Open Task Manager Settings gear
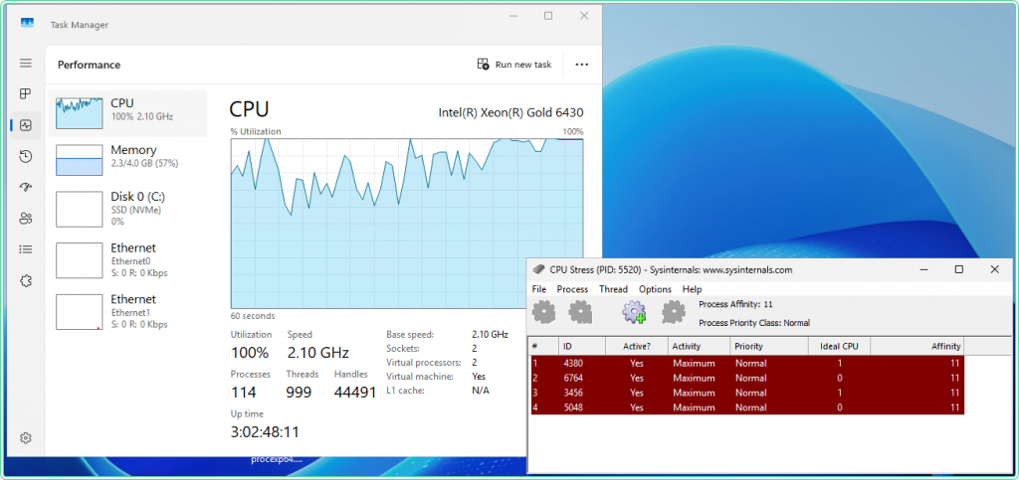 [25, 438]
